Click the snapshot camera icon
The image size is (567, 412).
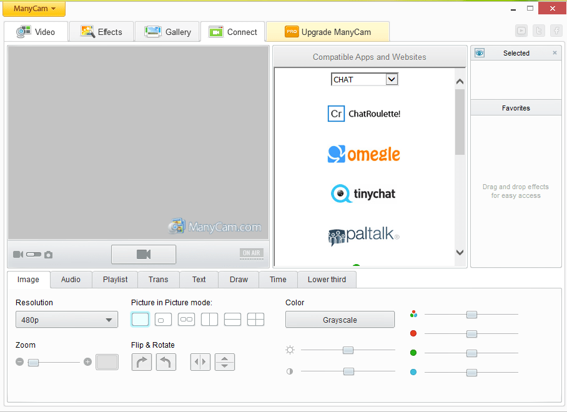tap(49, 255)
